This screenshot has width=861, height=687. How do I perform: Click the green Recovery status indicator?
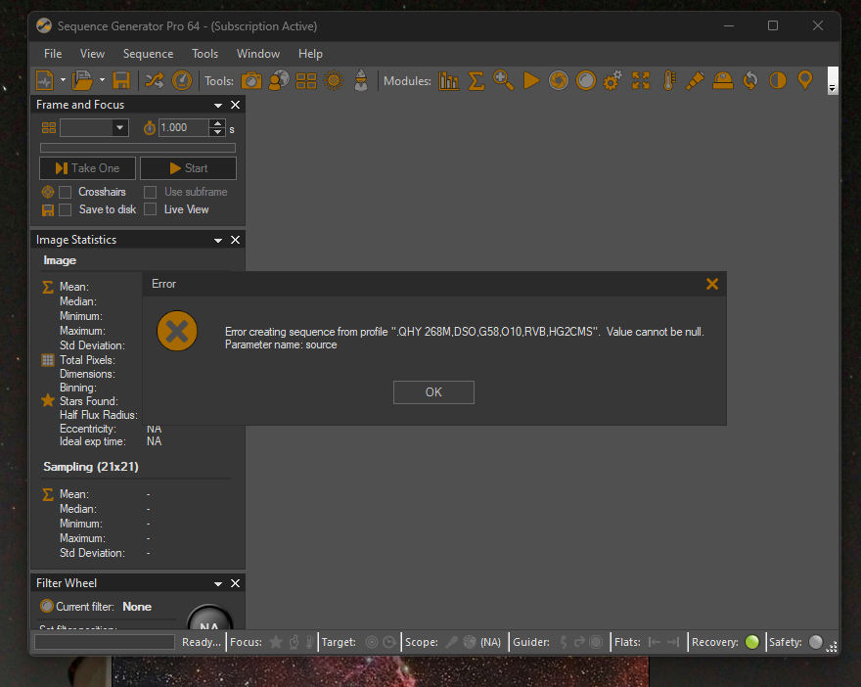pos(751,642)
